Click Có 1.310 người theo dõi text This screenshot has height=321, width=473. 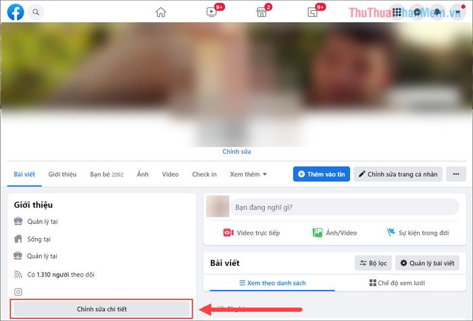click(x=61, y=274)
